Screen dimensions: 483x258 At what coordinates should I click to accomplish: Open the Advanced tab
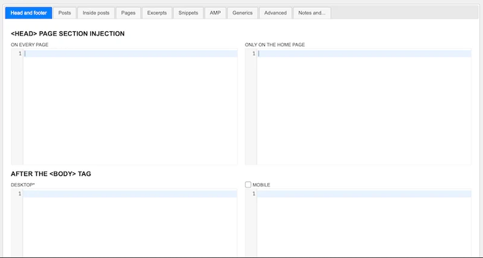pyautogui.click(x=275, y=13)
